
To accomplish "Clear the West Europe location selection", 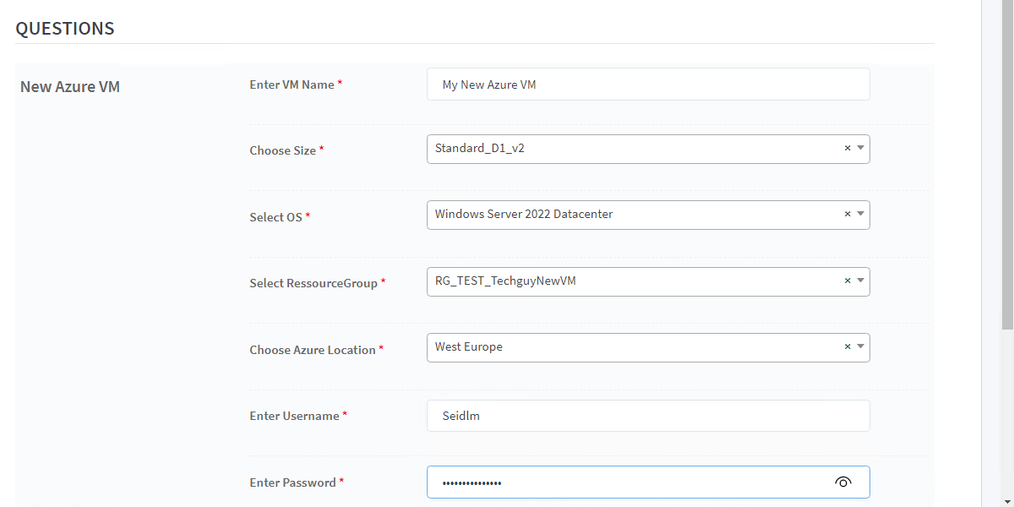I will 848,346.
